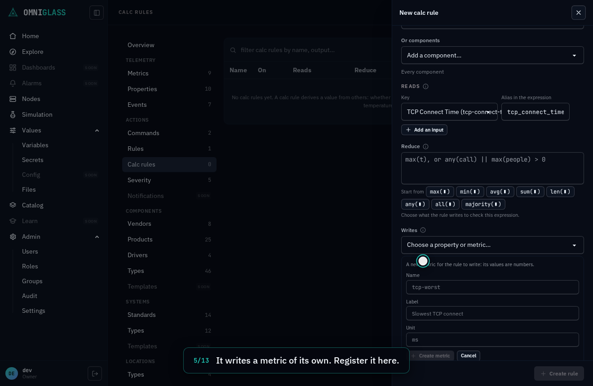593x386 pixels.
Task: Insert the len() reduce function chip
Action: tap(560, 192)
